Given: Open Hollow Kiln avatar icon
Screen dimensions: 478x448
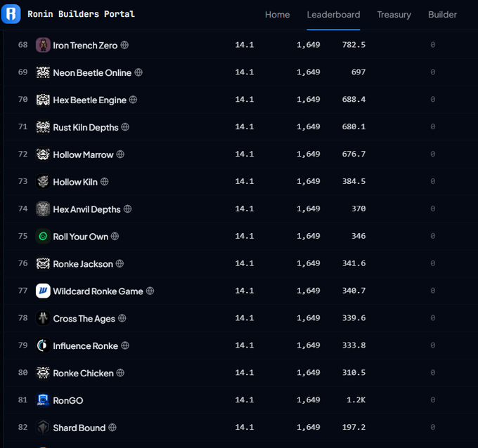Looking at the screenshot, I should 43,182.
